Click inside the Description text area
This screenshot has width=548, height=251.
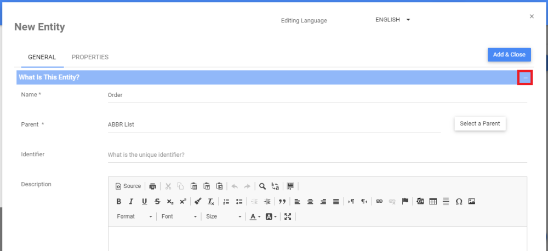click(x=317, y=239)
